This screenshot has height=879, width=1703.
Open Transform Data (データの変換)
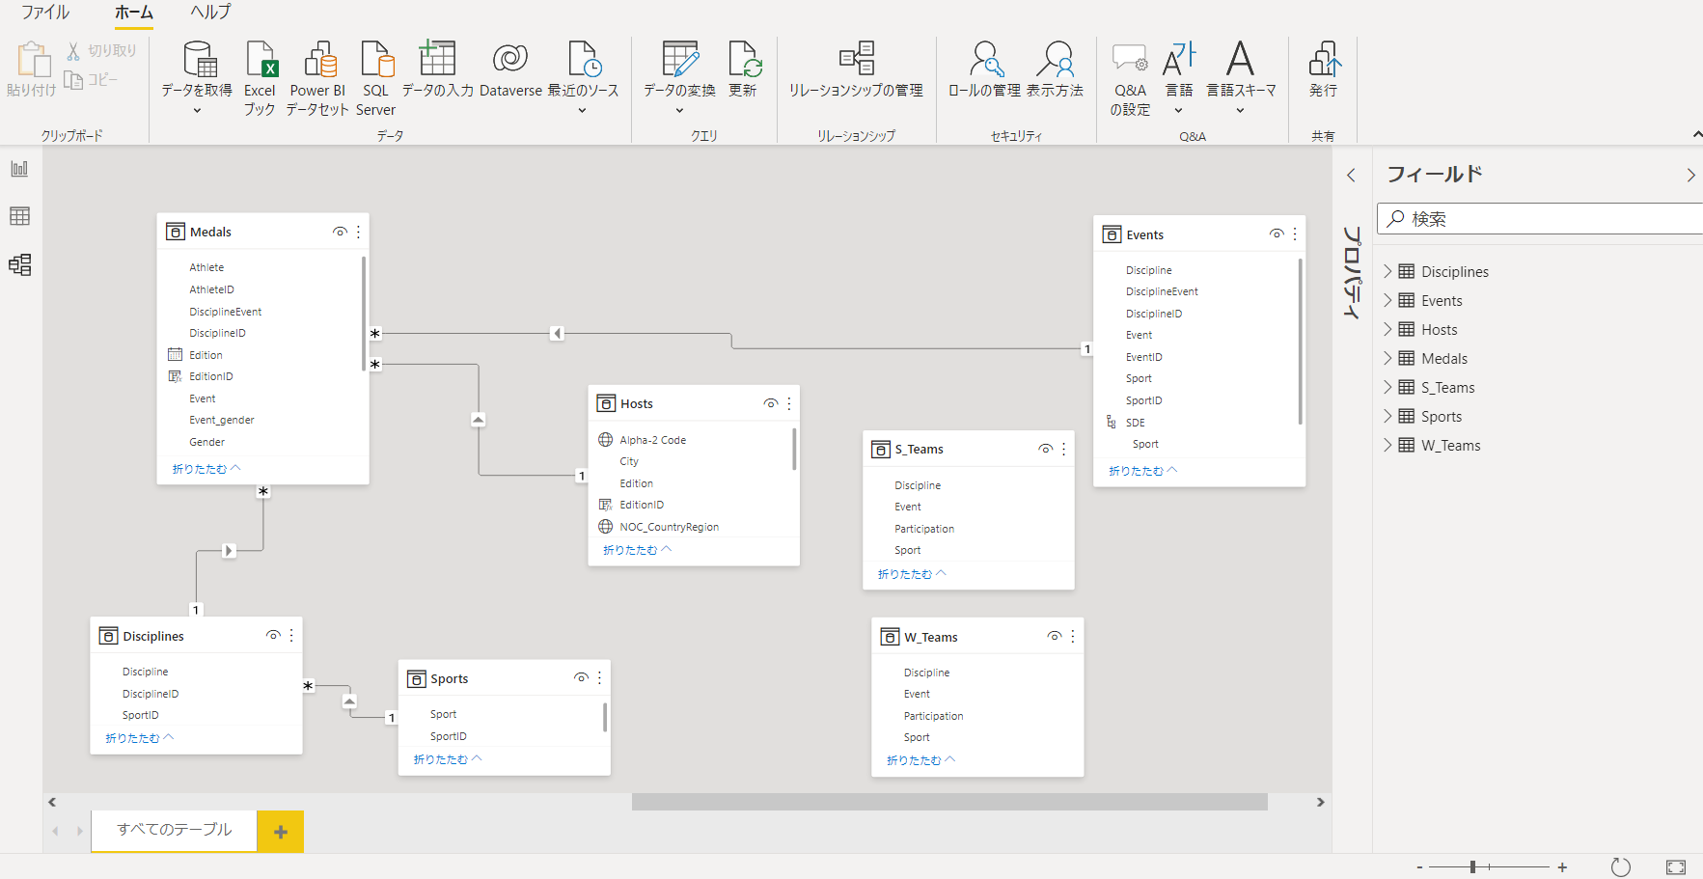679,77
